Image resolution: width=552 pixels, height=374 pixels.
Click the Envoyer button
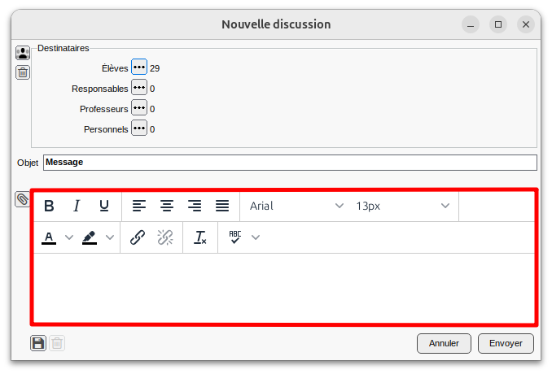click(x=506, y=343)
